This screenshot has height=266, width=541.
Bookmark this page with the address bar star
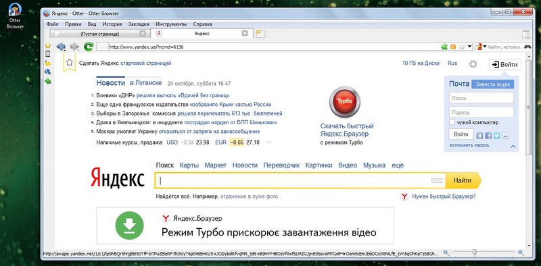click(462, 47)
